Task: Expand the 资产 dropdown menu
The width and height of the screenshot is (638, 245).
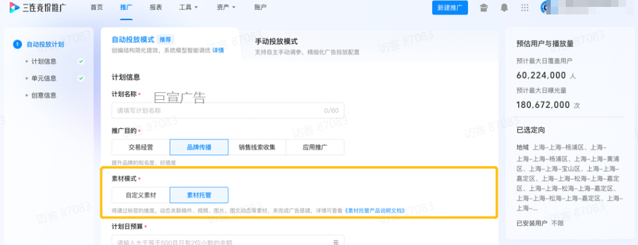Action: click(x=226, y=8)
